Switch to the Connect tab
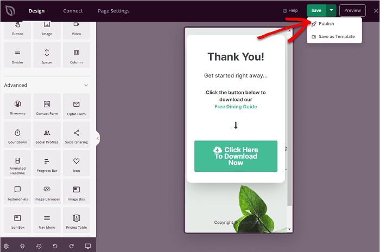 pyautogui.click(x=73, y=11)
